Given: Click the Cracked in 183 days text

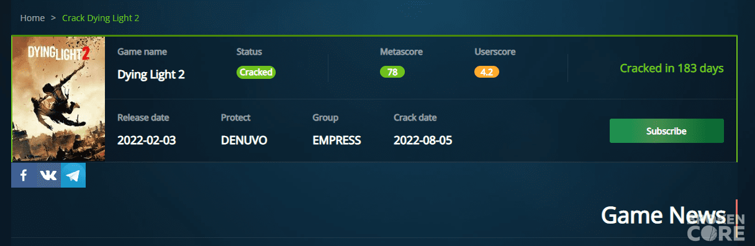Looking at the screenshot, I should (x=672, y=68).
